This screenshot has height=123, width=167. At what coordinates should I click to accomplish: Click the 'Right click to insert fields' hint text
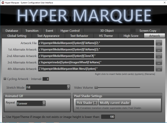click(x=125, y=74)
